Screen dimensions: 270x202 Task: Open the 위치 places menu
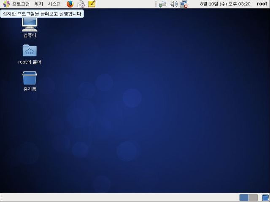click(x=38, y=4)
